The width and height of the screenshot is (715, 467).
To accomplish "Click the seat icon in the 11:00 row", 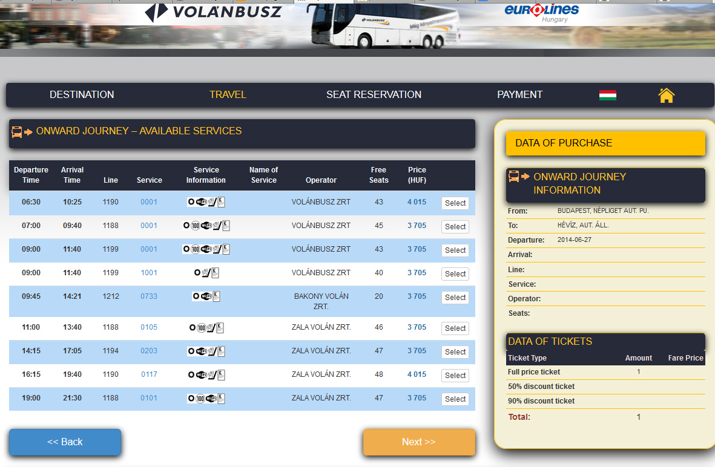I will point(211,328).
